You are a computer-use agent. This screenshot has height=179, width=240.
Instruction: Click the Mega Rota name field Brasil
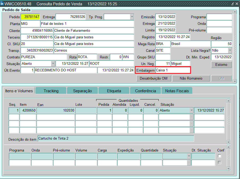pyautogui.click(x=190, y=44)
